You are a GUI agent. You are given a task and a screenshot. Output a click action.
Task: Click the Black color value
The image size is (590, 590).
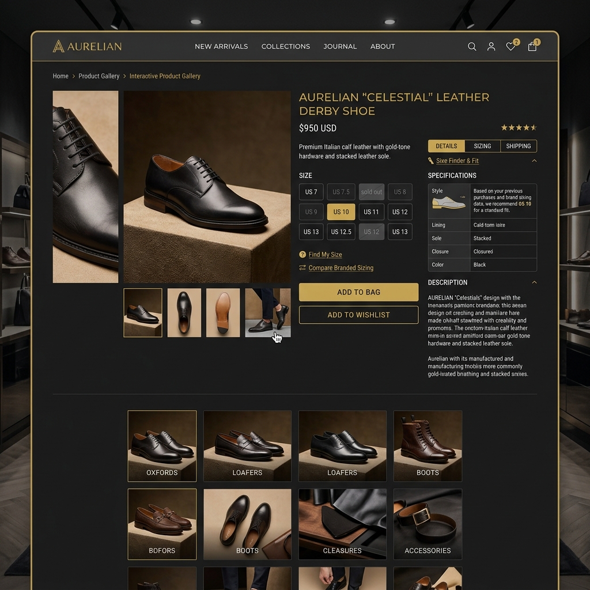pyautogui.click(x=479, y=265)
